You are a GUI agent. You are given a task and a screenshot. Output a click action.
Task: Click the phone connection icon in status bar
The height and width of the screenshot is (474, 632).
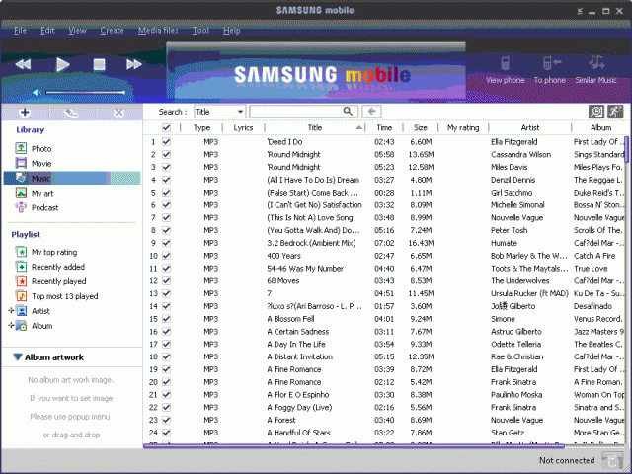pyautogui.click(x=612, y=460)
